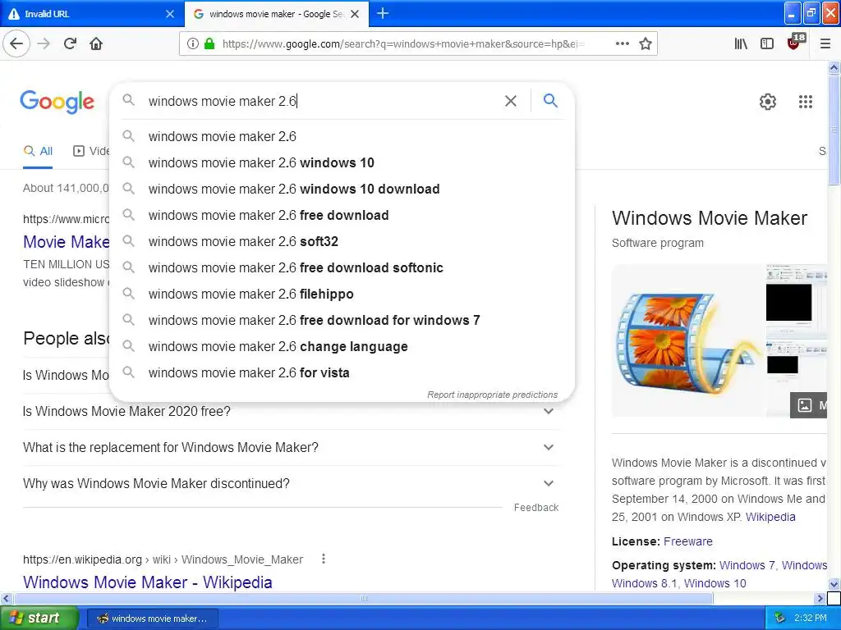
Task: Open the Windows 10 link in panel
Action: point(715,583)
